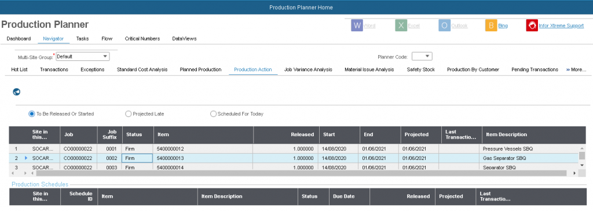Follow the Infor Xtreme Support link
Image resolution: width=593 pixels, height=211 pixels.
tap(561, 26)
